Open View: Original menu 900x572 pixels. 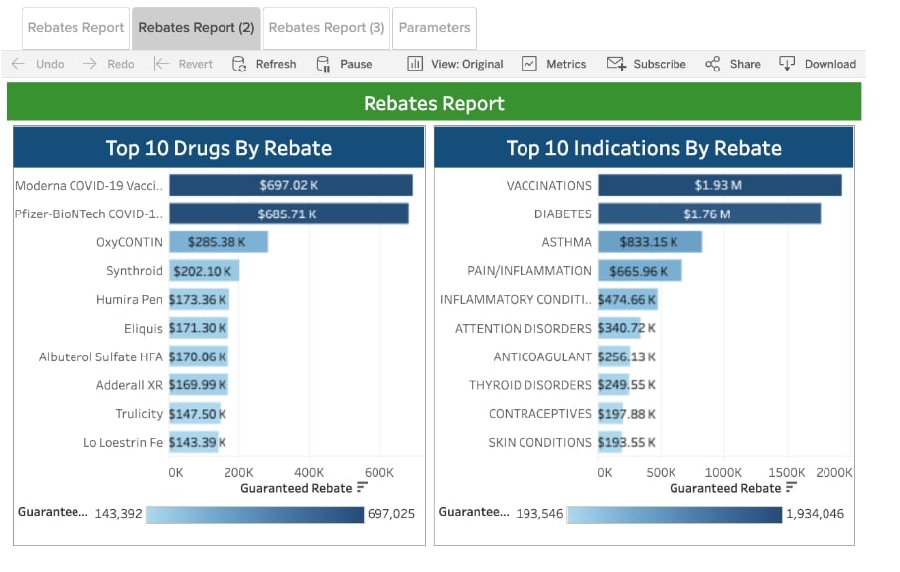point(455,64)
